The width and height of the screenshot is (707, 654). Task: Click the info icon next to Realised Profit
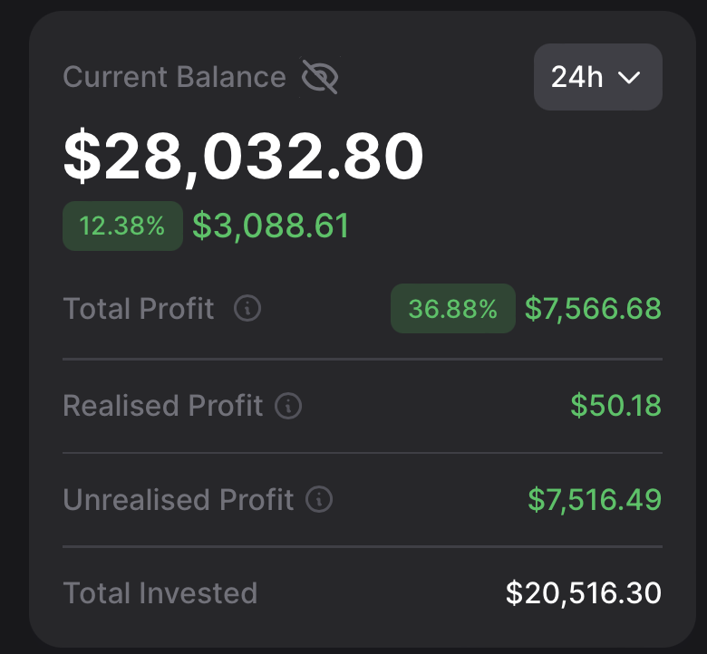(288, 406)
